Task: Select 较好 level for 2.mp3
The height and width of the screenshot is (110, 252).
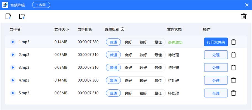Action: pyautogui.click(x=143, y=55)
